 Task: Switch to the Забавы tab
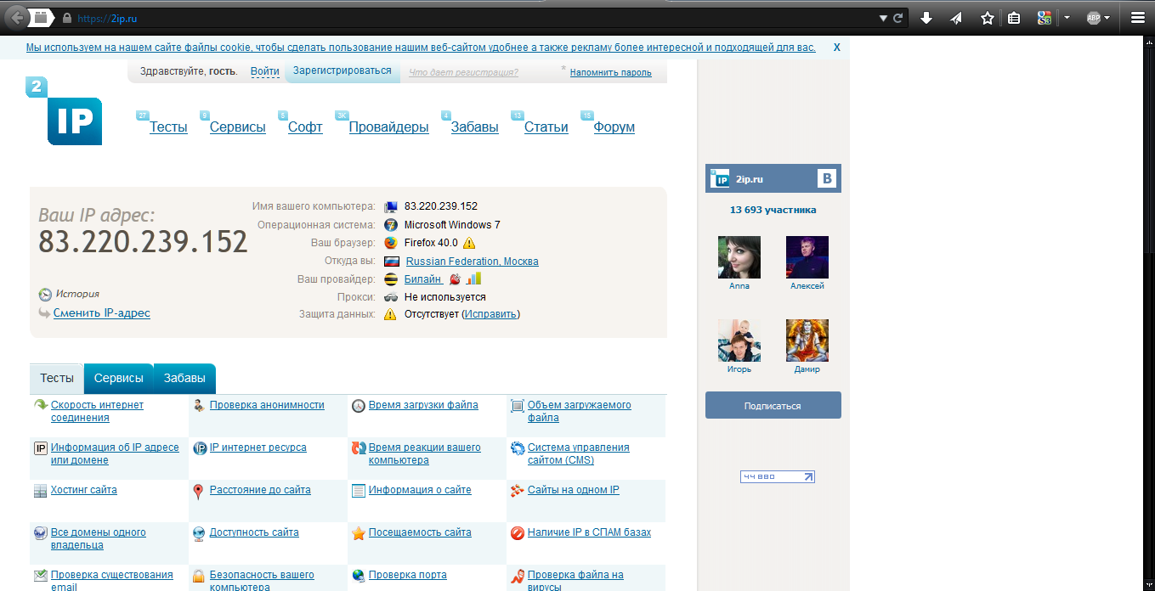(184, 379)
